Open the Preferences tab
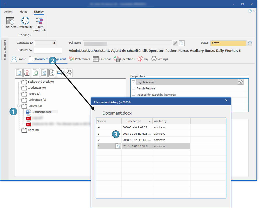 point(79,59)
